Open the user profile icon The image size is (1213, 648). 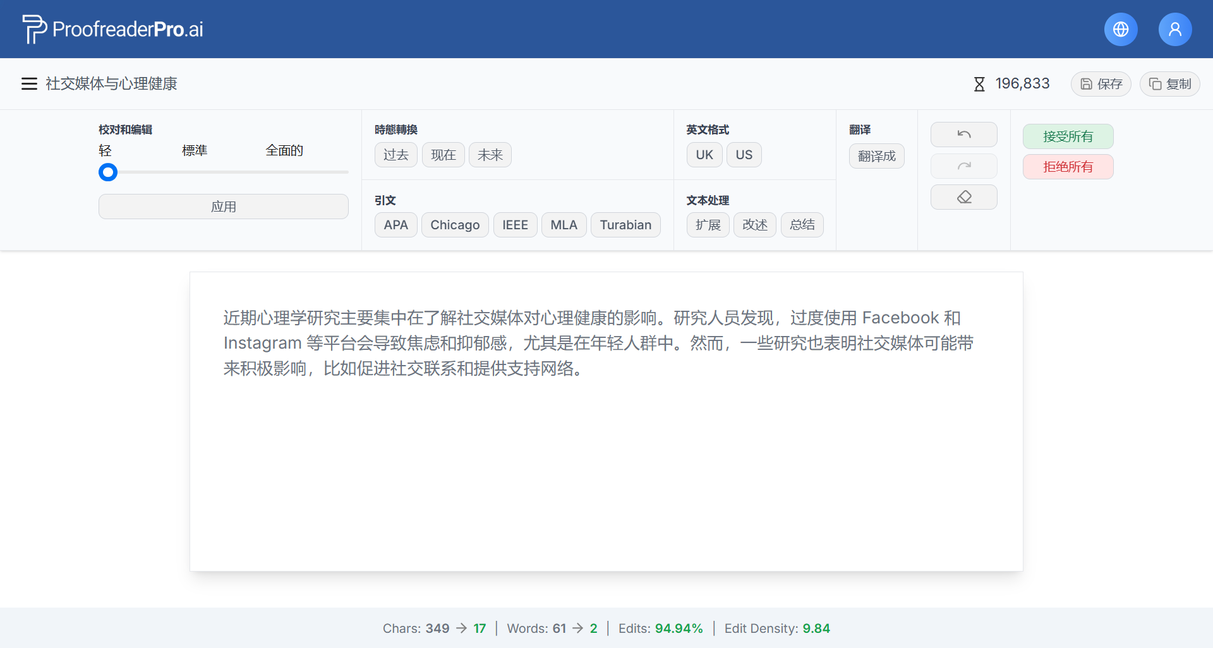coord(1174,29)
